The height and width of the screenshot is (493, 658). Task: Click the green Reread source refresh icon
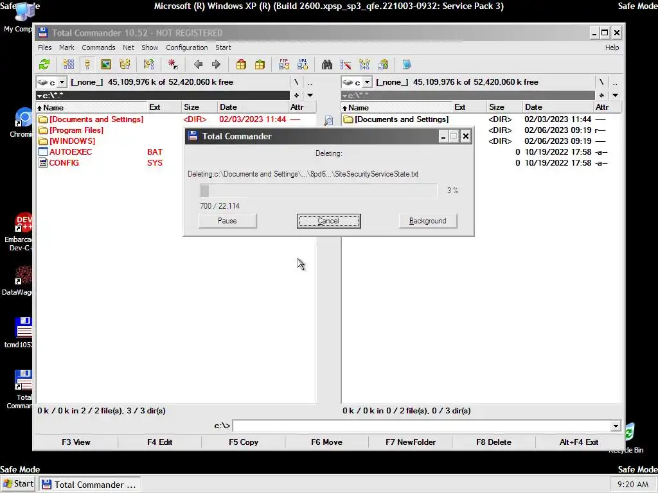44,65
